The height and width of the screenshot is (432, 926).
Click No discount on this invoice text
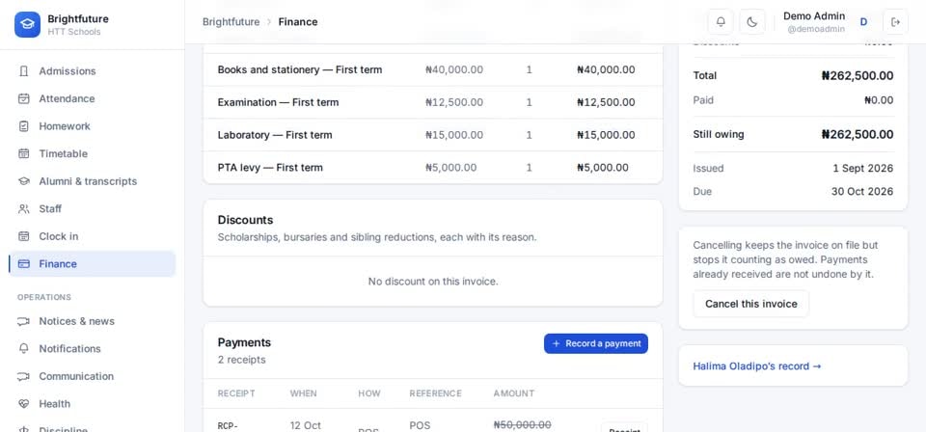[433, 282]
